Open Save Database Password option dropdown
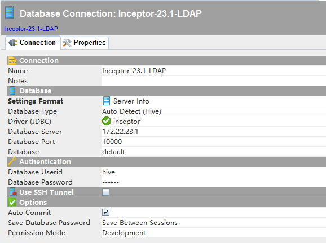This screenshot has height=243, width=326. coord(214,223)
